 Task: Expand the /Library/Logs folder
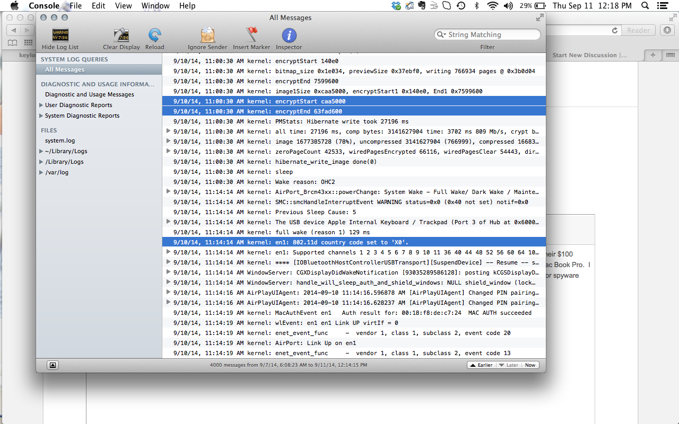pos(41,162)
